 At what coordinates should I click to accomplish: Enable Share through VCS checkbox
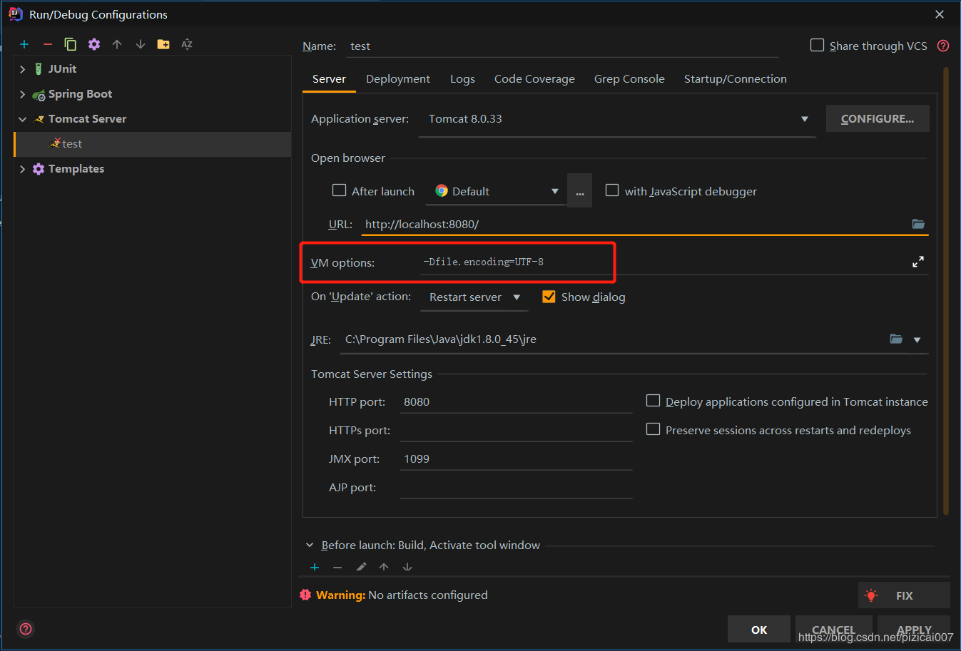(818, 45)
